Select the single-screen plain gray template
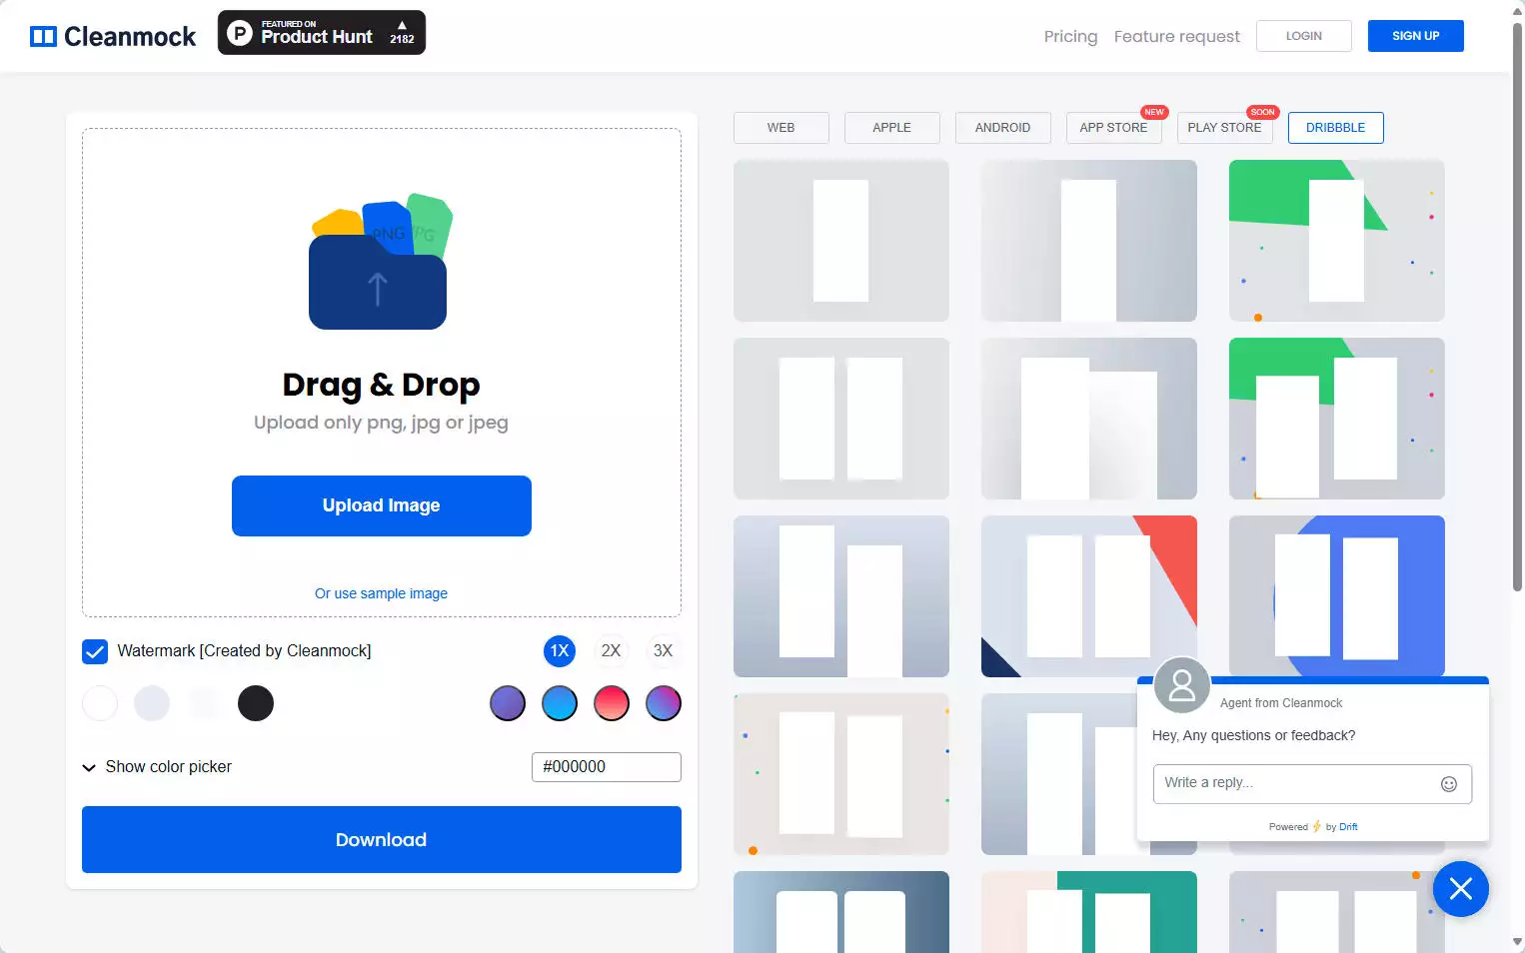The image size is (1525, 953). 841,241
